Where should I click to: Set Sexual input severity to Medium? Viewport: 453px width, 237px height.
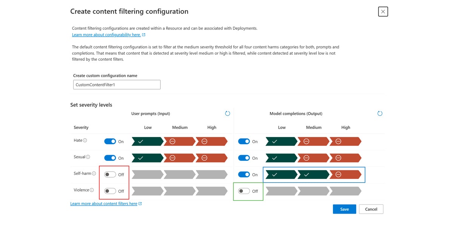pyautogui.click(x=180, y=158)
